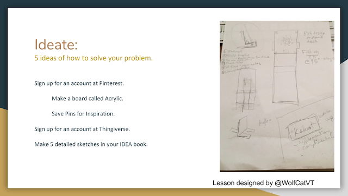The image size is (348, 196).
Task: Click 'Save Pins for Inspiration.' line
Action: tap(83, 114)
